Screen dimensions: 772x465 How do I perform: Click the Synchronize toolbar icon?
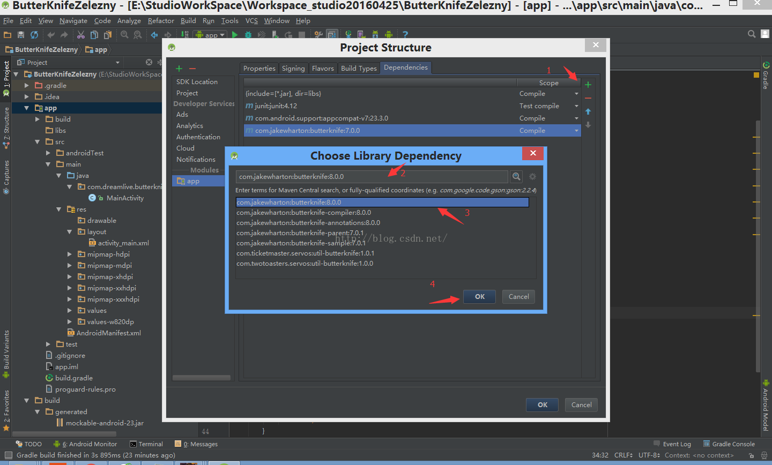pos(34,35)
